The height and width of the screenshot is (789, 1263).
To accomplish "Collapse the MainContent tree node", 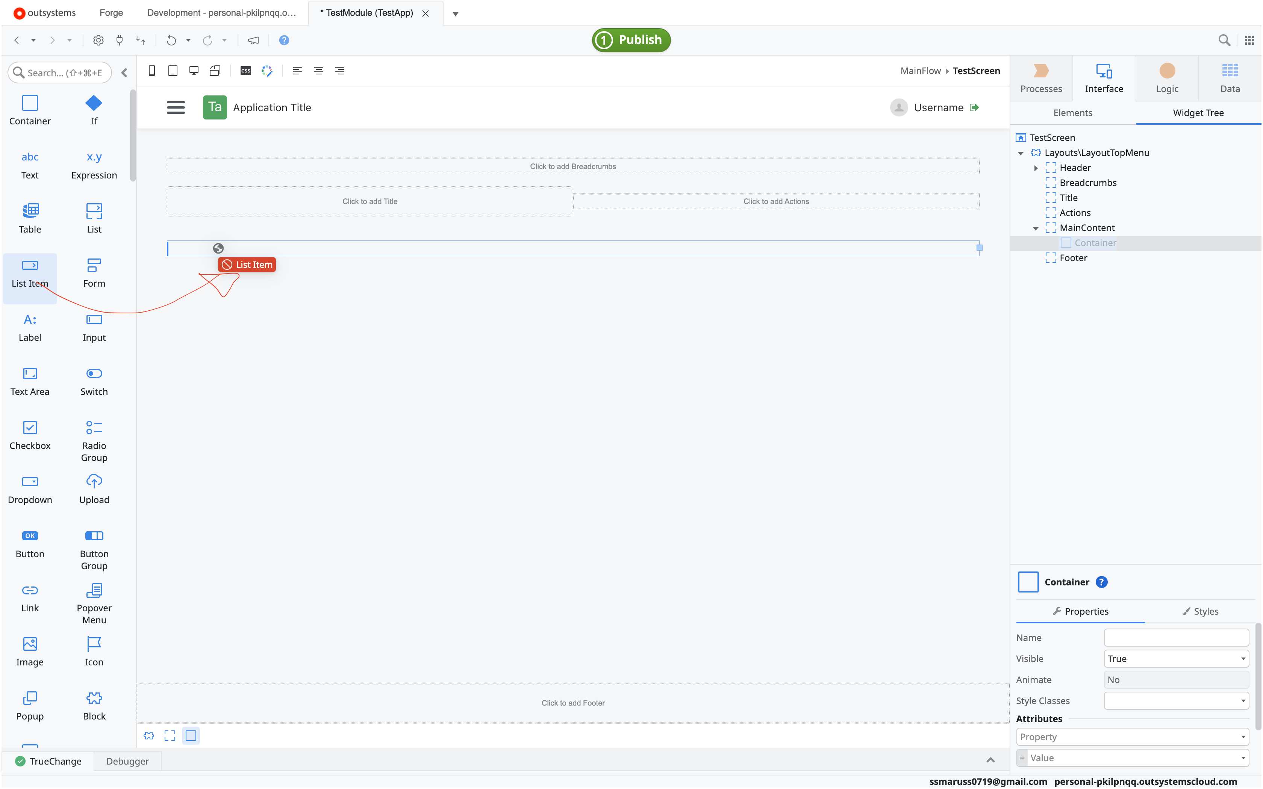I will click(1036, 228).
